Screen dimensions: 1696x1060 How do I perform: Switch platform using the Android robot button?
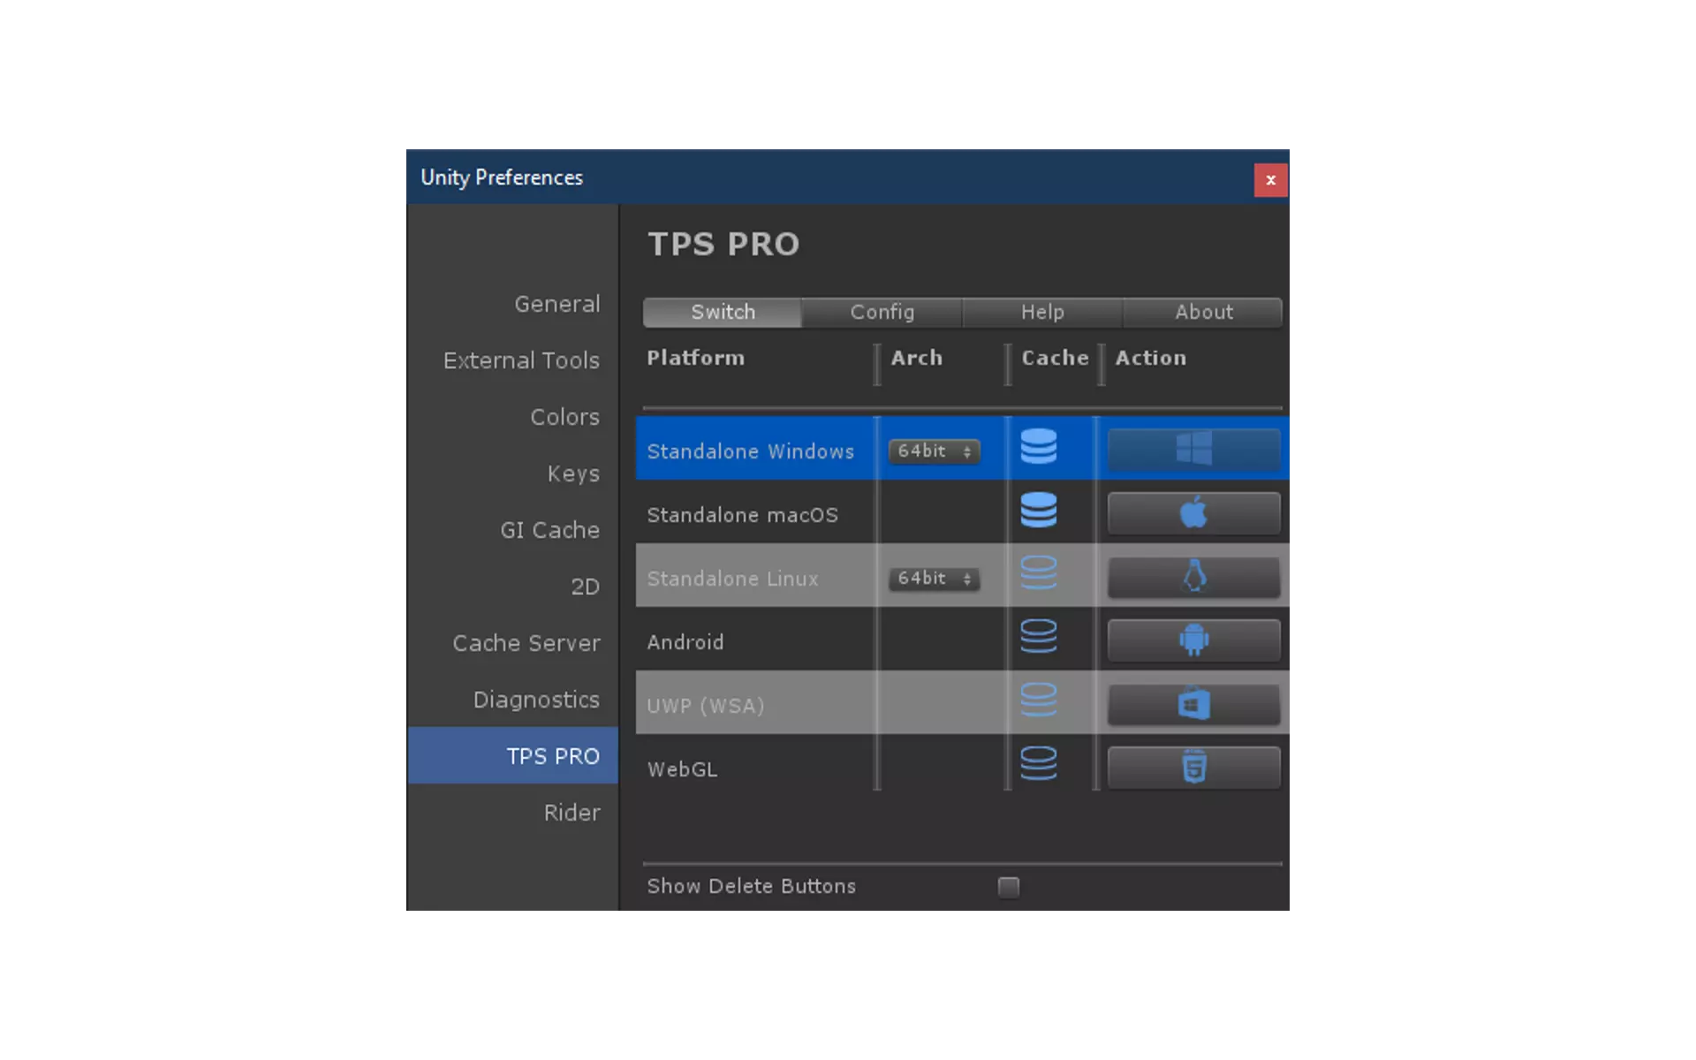point(1193,640)
